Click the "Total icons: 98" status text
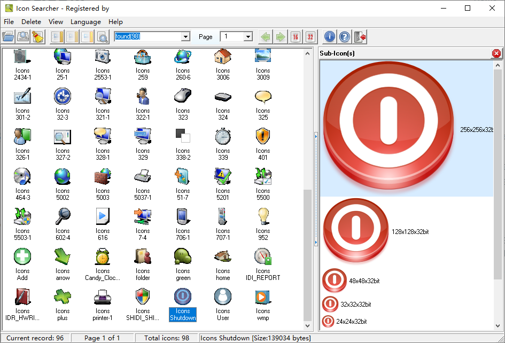This screenshot has height=343, width=505. (167, 338)
